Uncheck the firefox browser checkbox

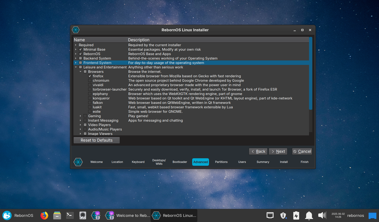90,76
